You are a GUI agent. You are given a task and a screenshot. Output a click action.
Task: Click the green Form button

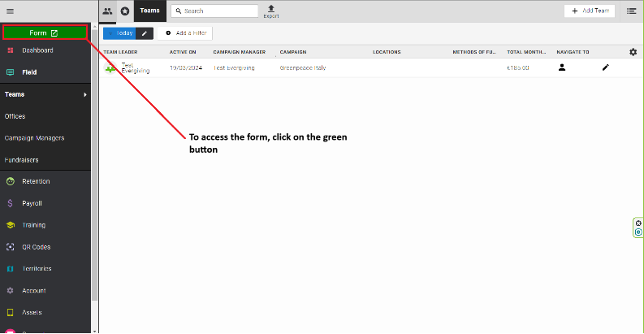click(44, 33)
